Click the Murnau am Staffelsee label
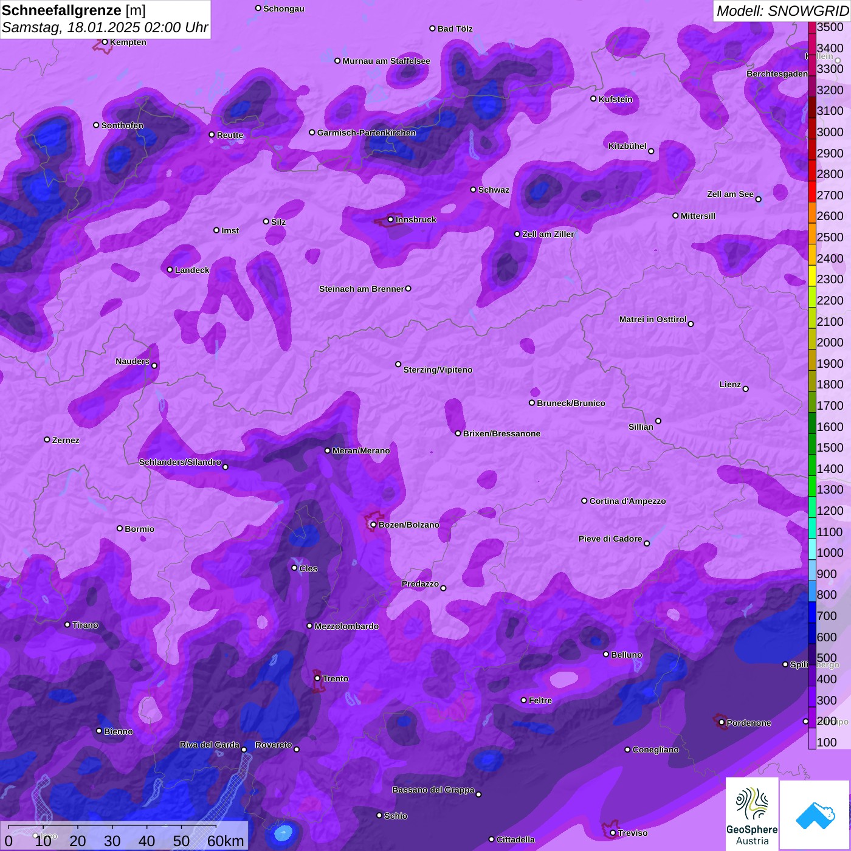This screenshot has width=851, height=851. (386, 61)
